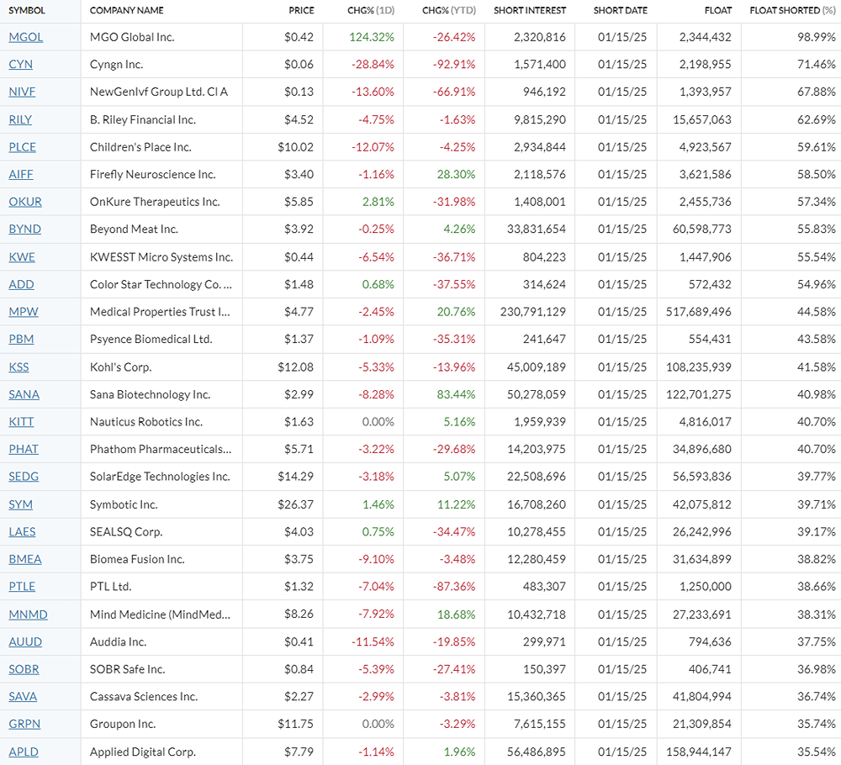Click the 56,486,895 short interest value
The height and width of the screenshot is (765, 841).
pyautogui.click(x=537, y=752)
